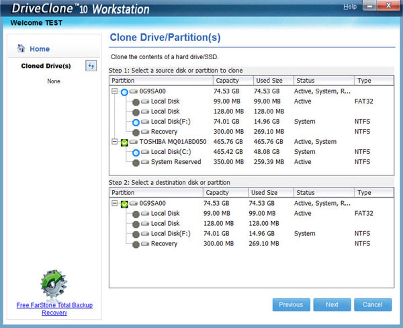Image resolution: width=403 pixels, height=328 pixels.
Task: Click destination Status column header
Action: [x=324, y=192]
